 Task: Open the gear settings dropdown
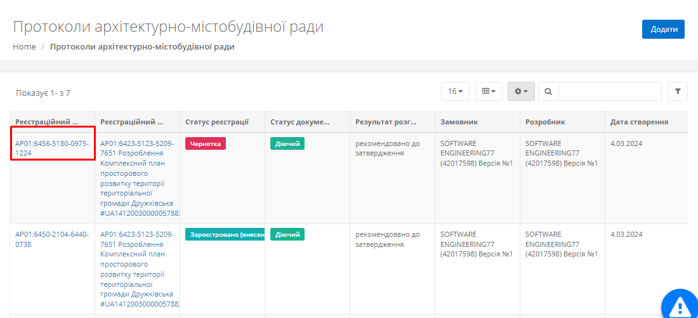pos(521,91)
